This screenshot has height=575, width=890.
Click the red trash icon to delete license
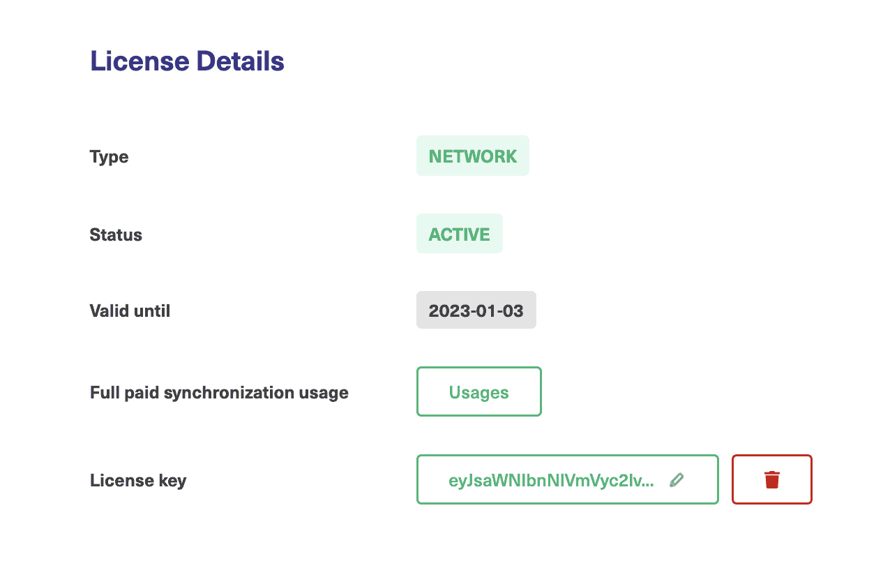click(771, 479)
